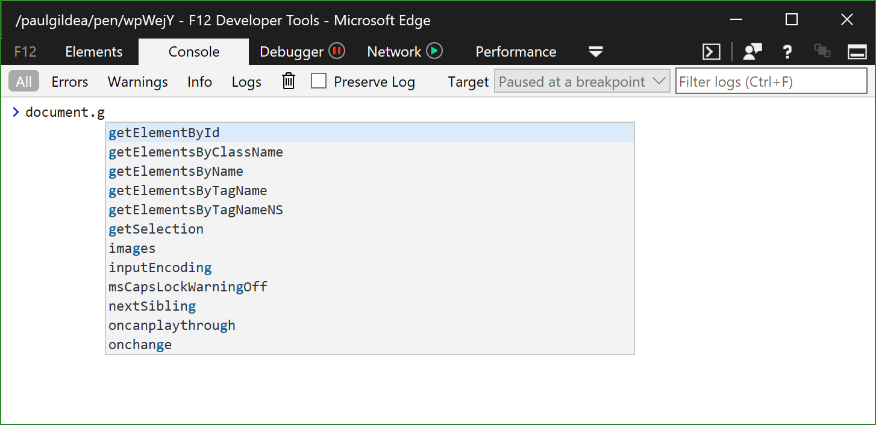Click the Help question mark icon
The height and width of the screenshot is (425, 876).
[787, 52]
